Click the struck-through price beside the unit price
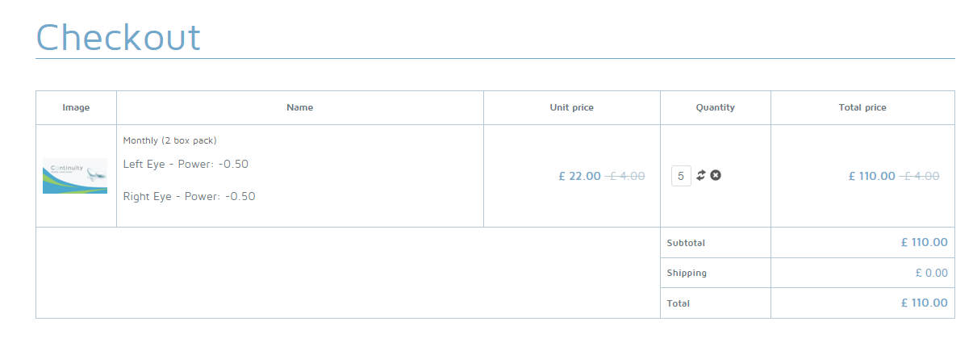973x351 pixels. [x=625, y=176]
